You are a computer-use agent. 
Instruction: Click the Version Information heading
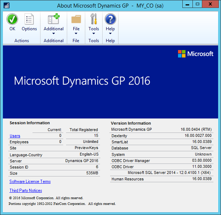click(x=131, y=123)
